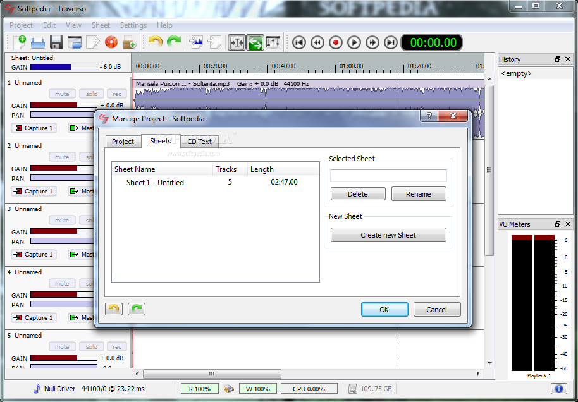Image resolution: width=578 pixels, height=402 pixels.
Task: Click the Import audio file toolbar icon
Action: click(196, 42)
